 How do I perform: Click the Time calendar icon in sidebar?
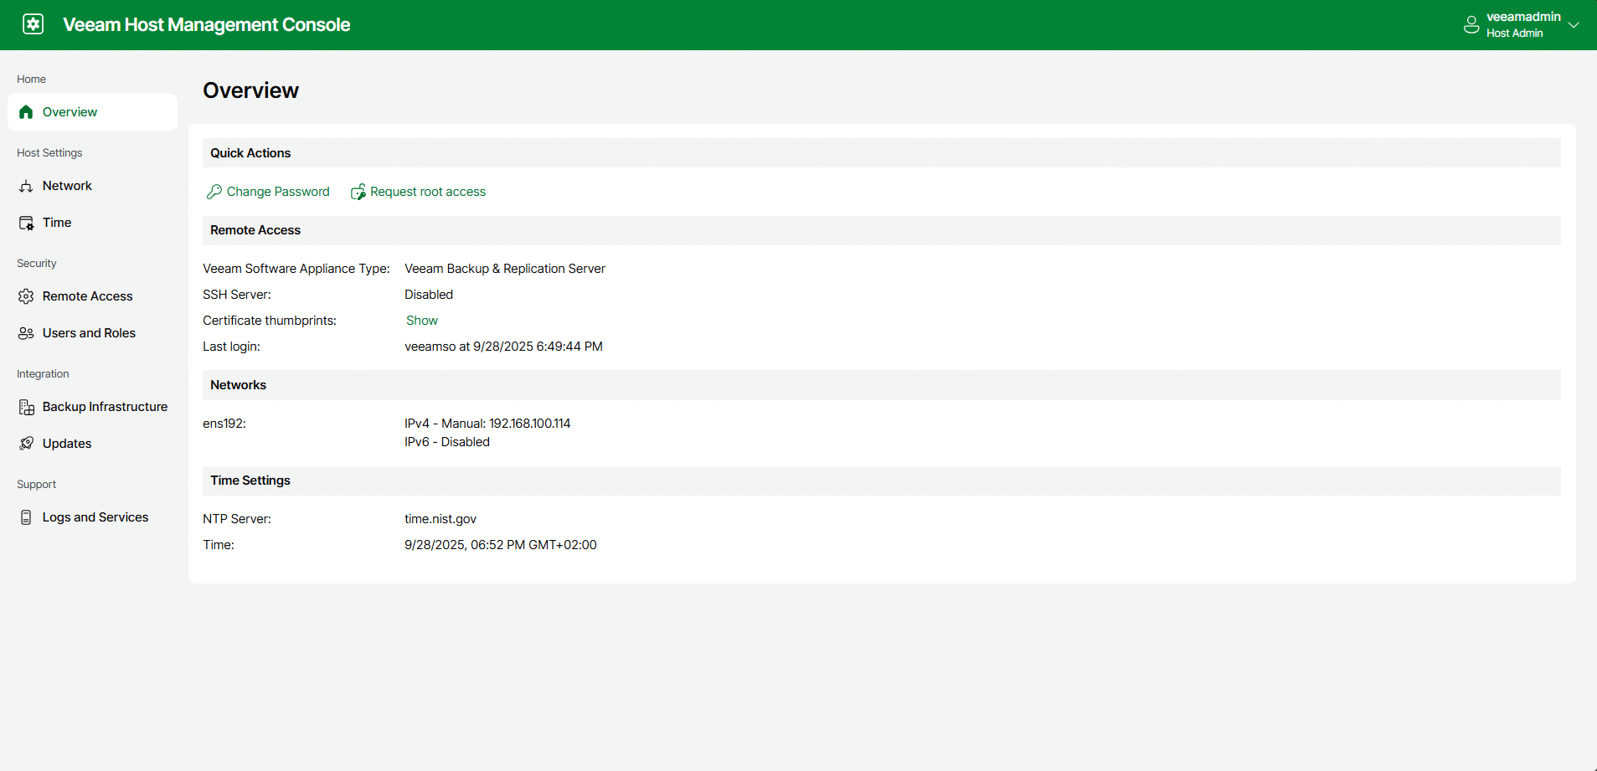tap(26, 223)
